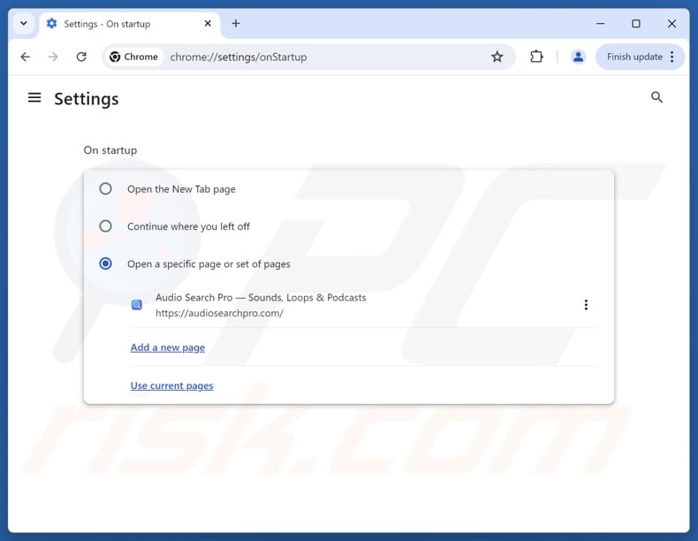
Task: Click the address bar URL field
Action: coord(318,57)
